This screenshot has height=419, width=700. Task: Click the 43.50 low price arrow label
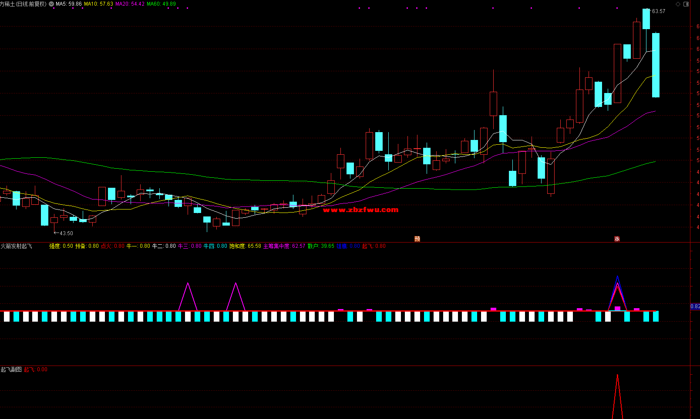64,233
